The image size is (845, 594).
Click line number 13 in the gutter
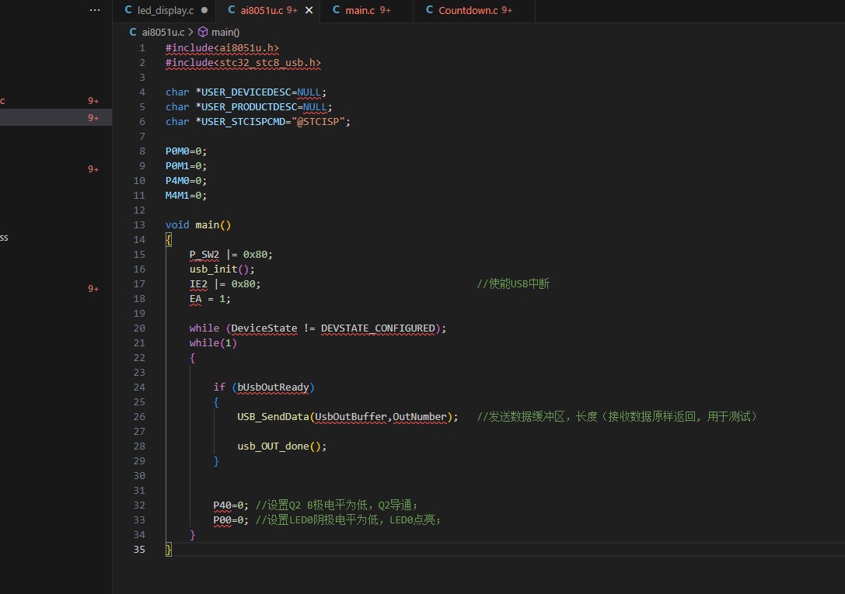coord(139,225)
